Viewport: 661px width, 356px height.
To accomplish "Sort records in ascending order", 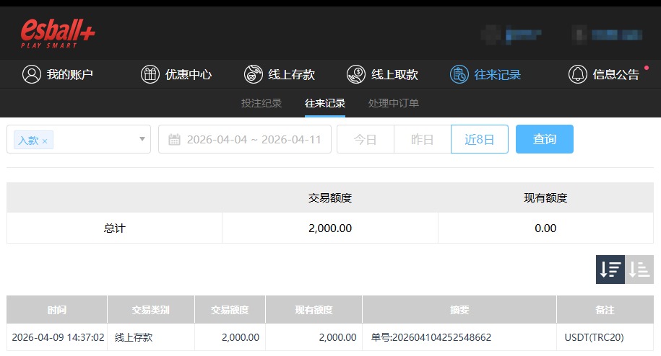I will click(x=639, y=270).
